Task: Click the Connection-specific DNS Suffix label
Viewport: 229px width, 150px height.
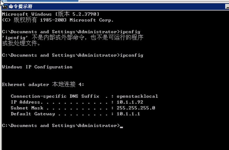Action: (x=55, y=96)
